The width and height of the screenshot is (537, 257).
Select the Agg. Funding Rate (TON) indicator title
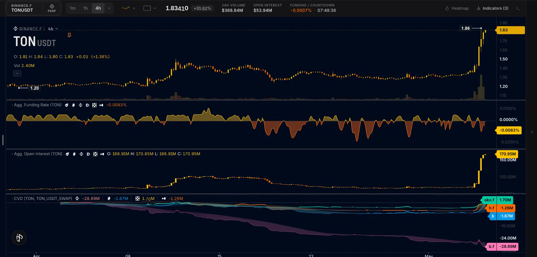coord(37,105)
